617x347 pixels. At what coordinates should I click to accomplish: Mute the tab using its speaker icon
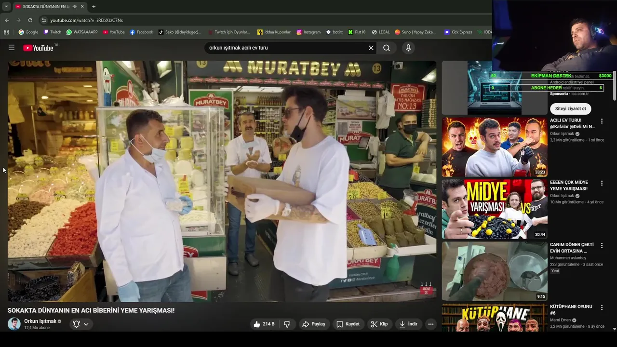pos(74,7)
